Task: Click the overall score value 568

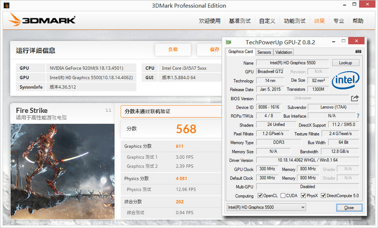Action: coord(186,129)
